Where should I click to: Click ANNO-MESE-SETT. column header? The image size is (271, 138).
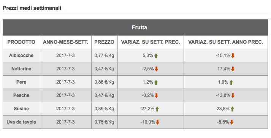[x=65, y=42]
